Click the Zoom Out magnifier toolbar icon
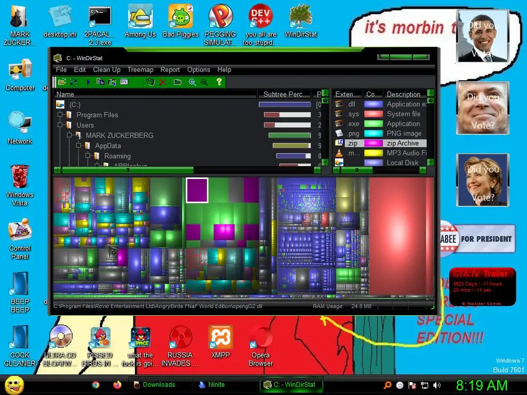The height and width of the screenshot is (395, 527). click(204, 82)
